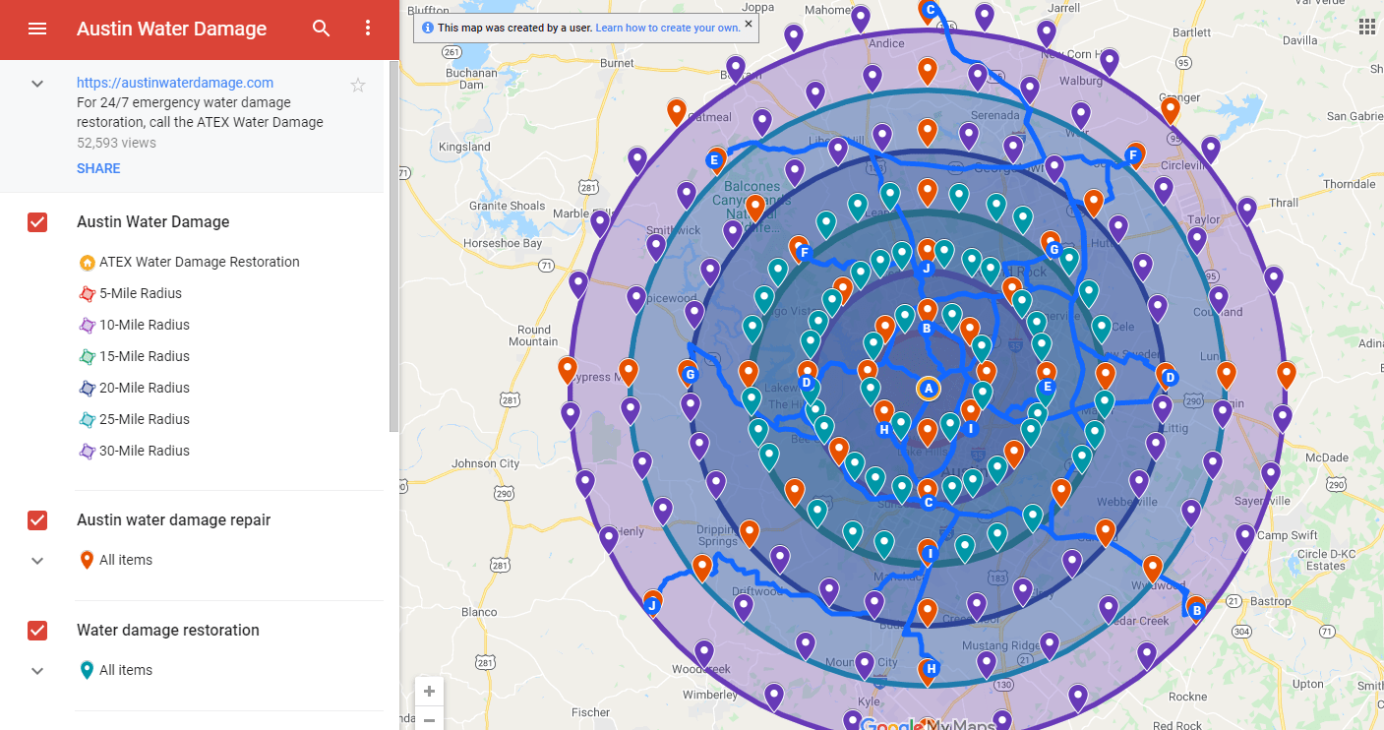This screenshot has height=730, width=1384.
Task: Select the 25-Mile Radius shape icon
Action: pyautogui.click(x=87, y=420)
